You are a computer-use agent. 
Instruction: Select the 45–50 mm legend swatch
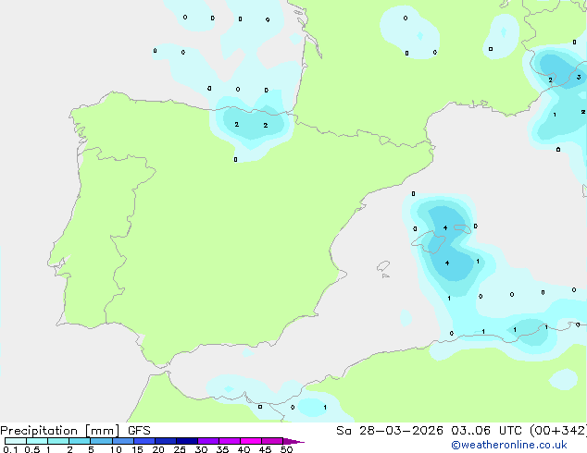click(x=272, y=441)
